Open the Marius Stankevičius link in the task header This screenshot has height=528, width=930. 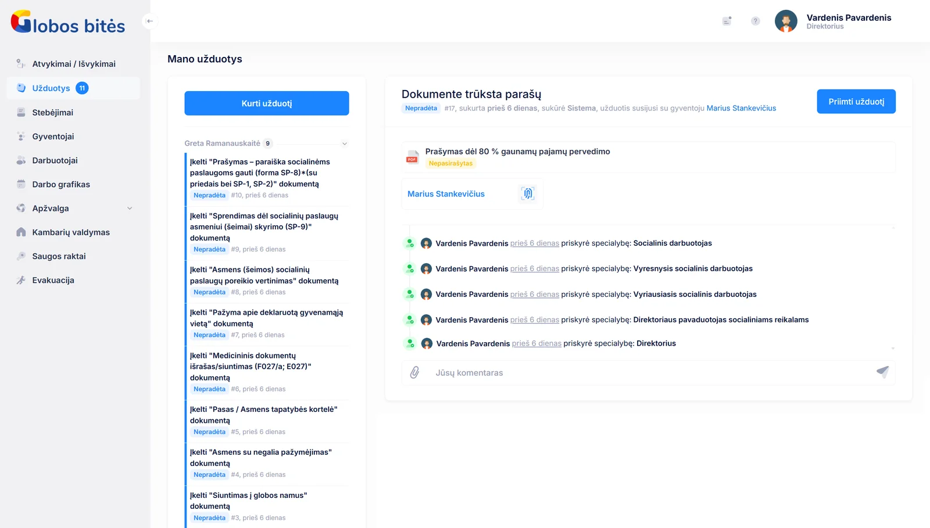coord(741,108)
